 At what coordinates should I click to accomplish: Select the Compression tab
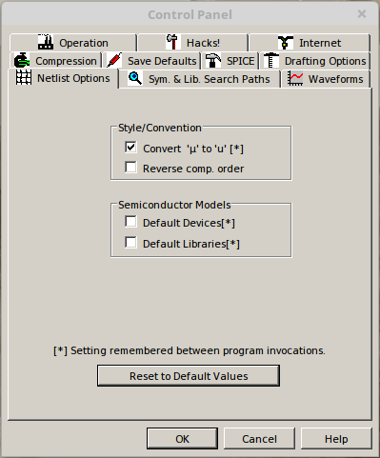pos(55,61)
